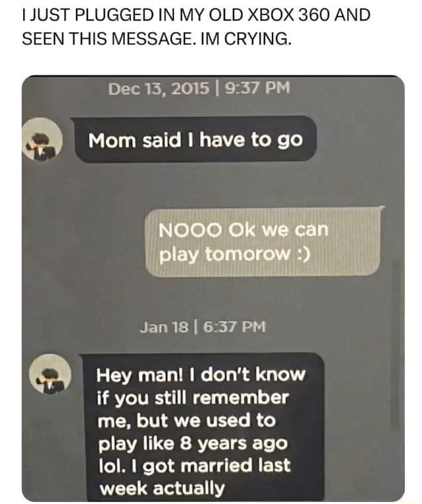Click the '9:37 PM' time in the top timestamp
422x504 pixels.
257,88
